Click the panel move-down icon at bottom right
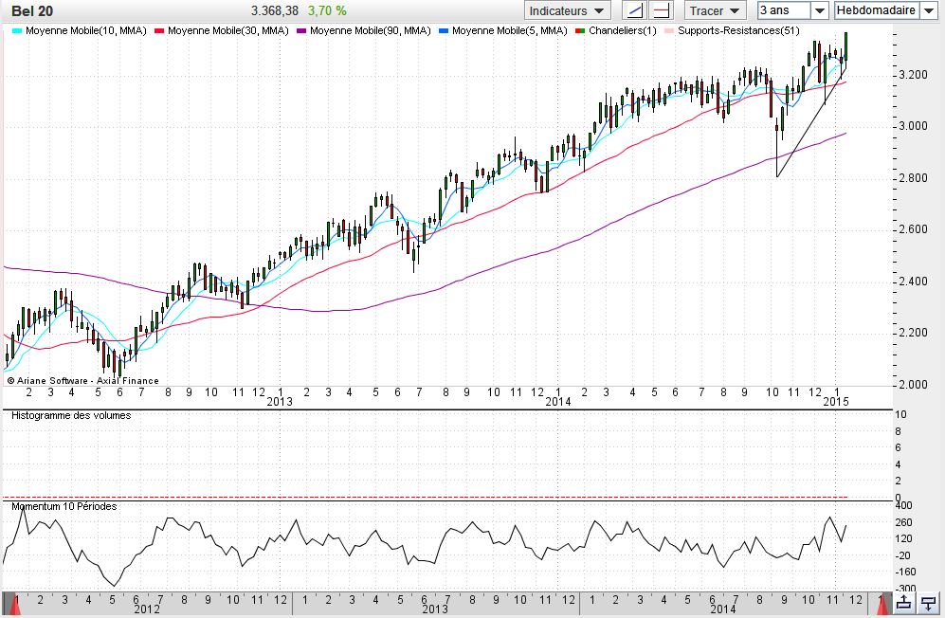Viewport: 945px width, 618px height. point(929,603)
